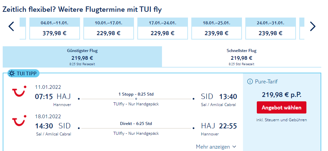Choose 17.01.–24.01. date option

(x=163, y=28)
